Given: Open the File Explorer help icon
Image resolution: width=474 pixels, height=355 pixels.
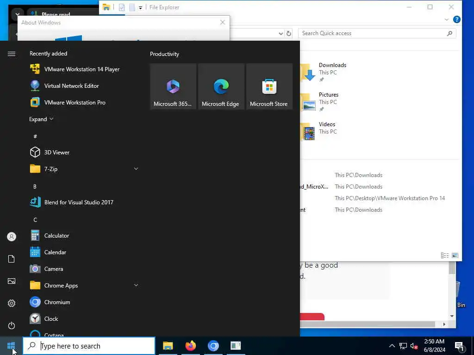Looking at the screenshot, I should 457,19.
